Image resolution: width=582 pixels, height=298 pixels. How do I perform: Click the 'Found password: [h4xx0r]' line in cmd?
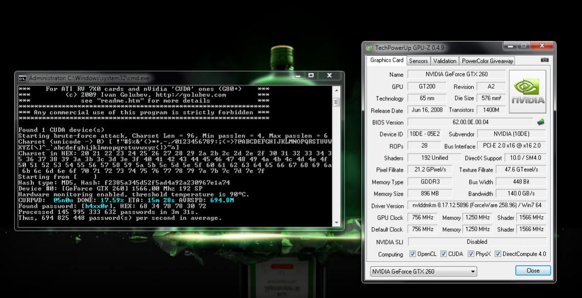coord(112,206)
